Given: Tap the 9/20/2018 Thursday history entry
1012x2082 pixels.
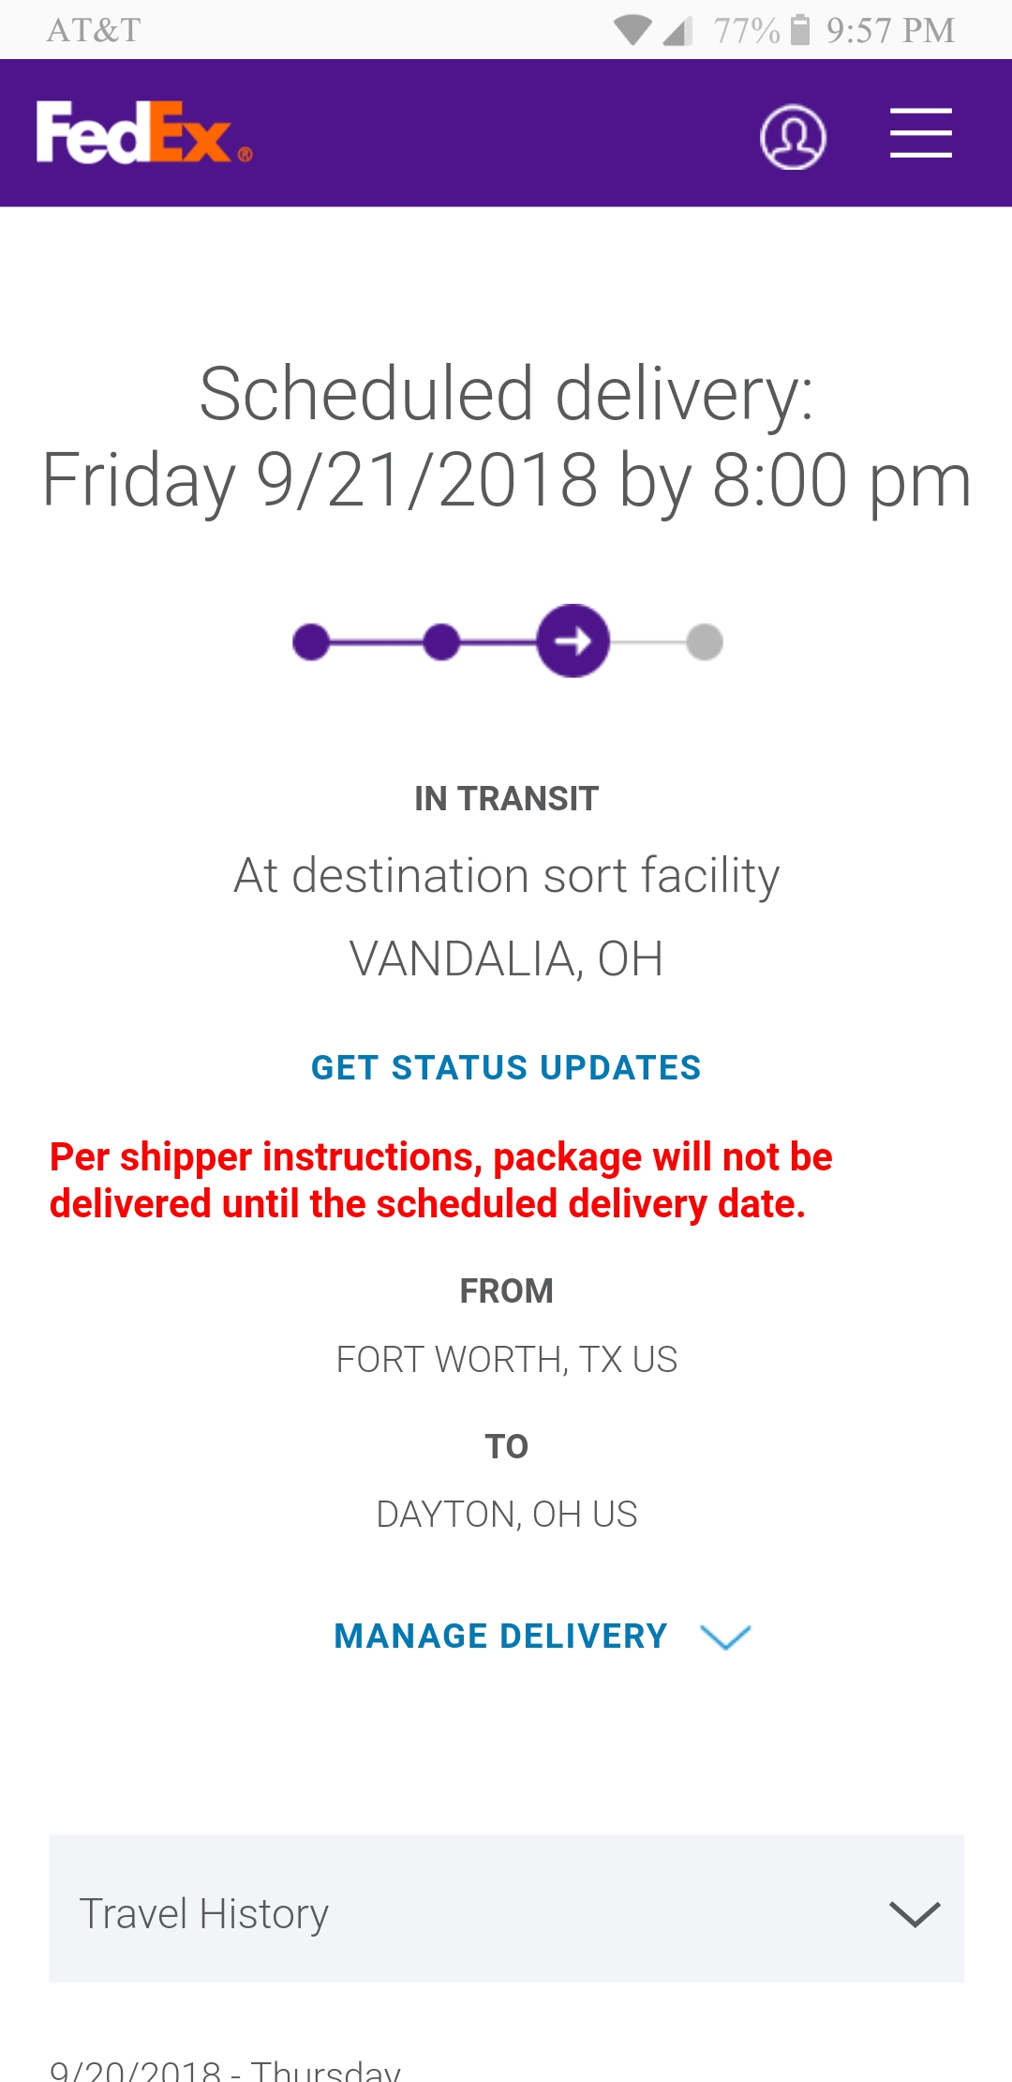Looking at the screenshot, I should tap(225, 2068).
